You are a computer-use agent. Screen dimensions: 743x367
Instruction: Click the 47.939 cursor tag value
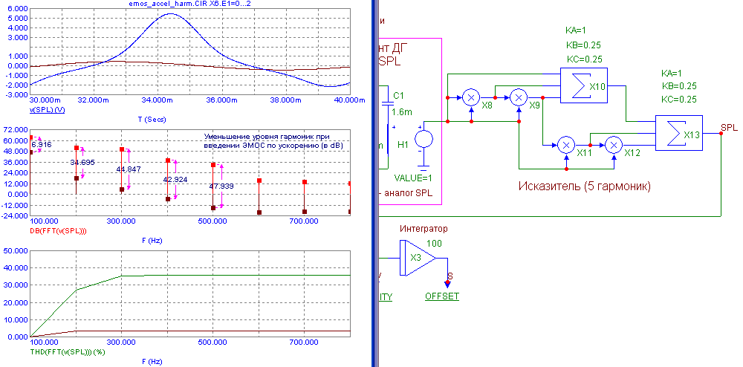pyautogui.click(x=221, y=186)
